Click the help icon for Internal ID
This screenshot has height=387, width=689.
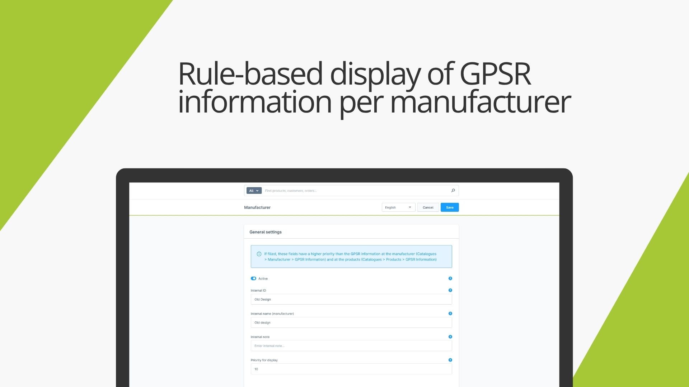coord(450,290)
